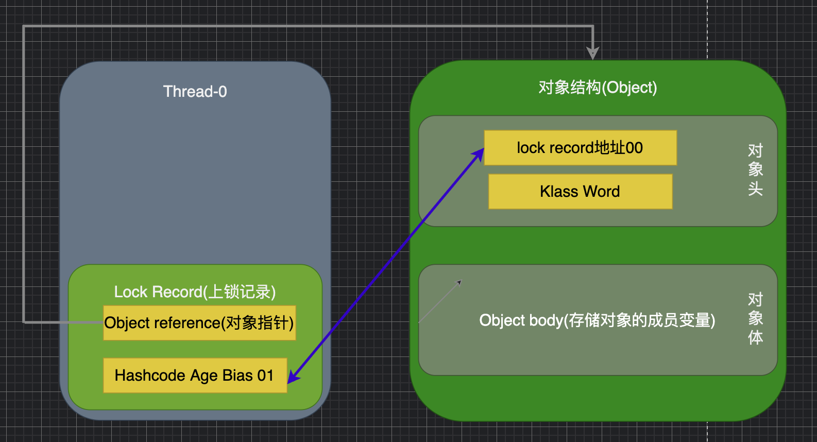Click the Lock Record(上锁记录) label
817x442 pixels.
coord(195,292)
